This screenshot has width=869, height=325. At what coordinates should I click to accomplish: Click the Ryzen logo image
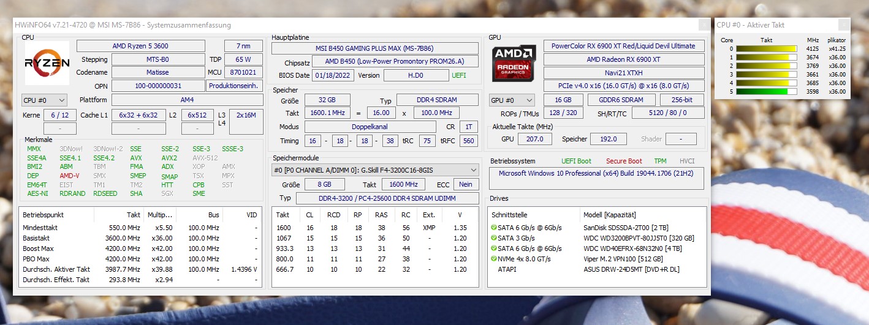pyautogui.click(x=47, y=62)
